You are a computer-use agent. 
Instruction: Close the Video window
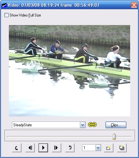coord(134,5)
